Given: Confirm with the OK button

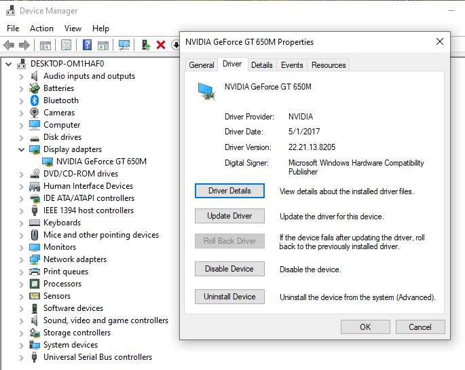Looking at the screenshot, I should point(365,327).
